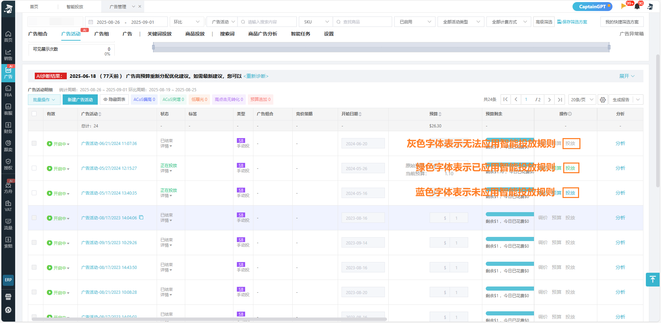Switch to the 商品广告分析 tab

(x=263, y=34)
